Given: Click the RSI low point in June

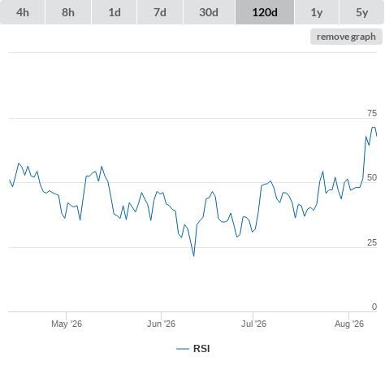Looking at the screenshot, I should click(x=194, y=256).
